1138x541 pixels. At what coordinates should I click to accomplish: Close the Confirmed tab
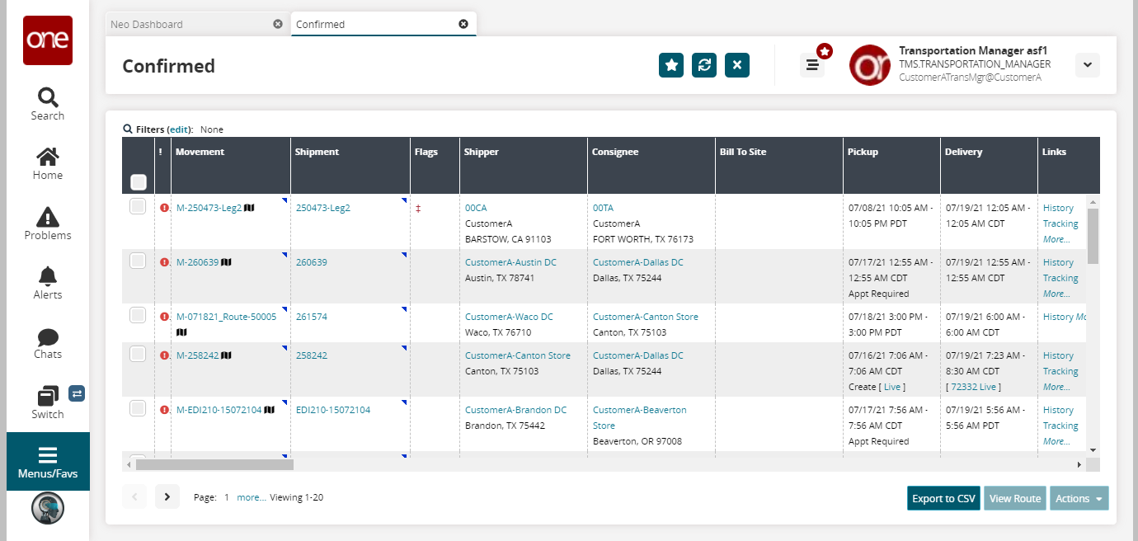click(x=463, y=24)
